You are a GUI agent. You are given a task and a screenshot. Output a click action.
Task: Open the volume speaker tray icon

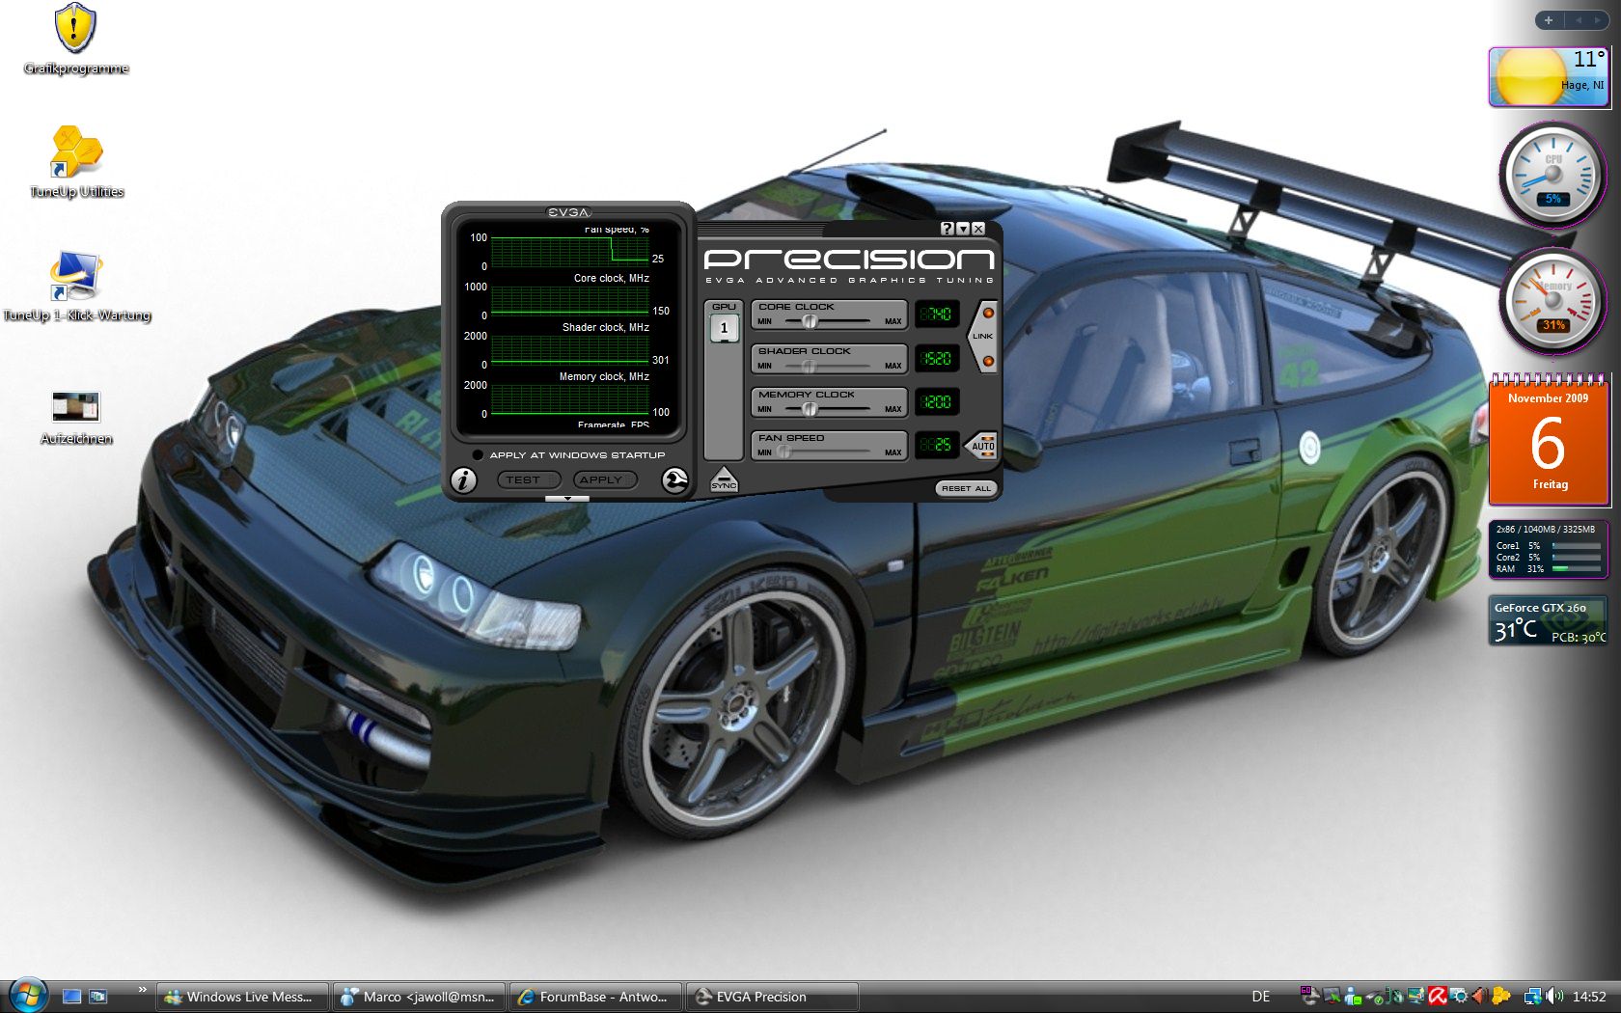point(1553,997)
